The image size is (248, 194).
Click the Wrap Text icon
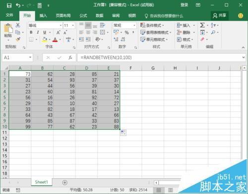tap(103, 25)
